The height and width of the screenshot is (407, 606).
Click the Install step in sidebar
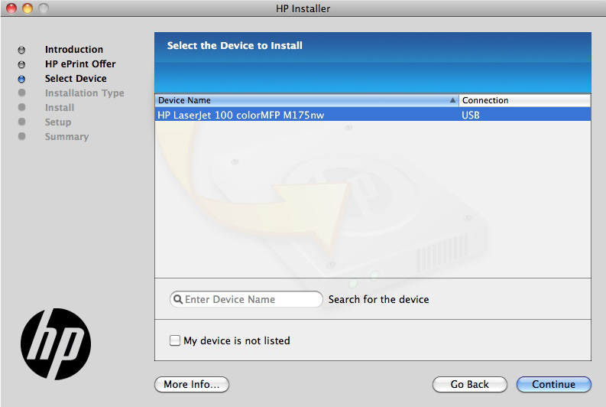pyautogui.click(x=60, y=108)
